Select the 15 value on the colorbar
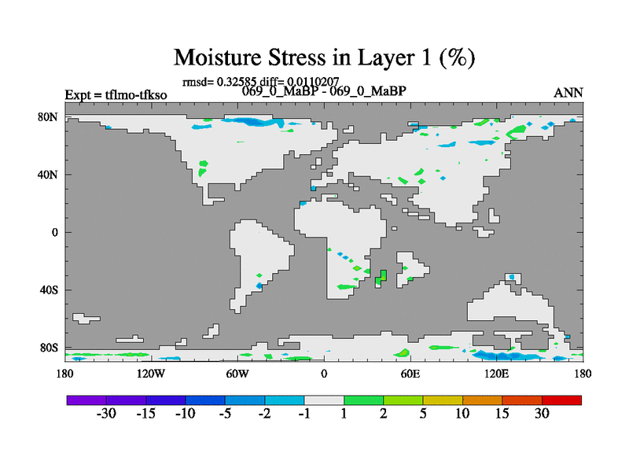Screen dimensions: 629x472 click(502, 414)
